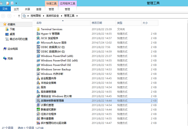Select 网络 in the navigation pane

tap(10, 59)
